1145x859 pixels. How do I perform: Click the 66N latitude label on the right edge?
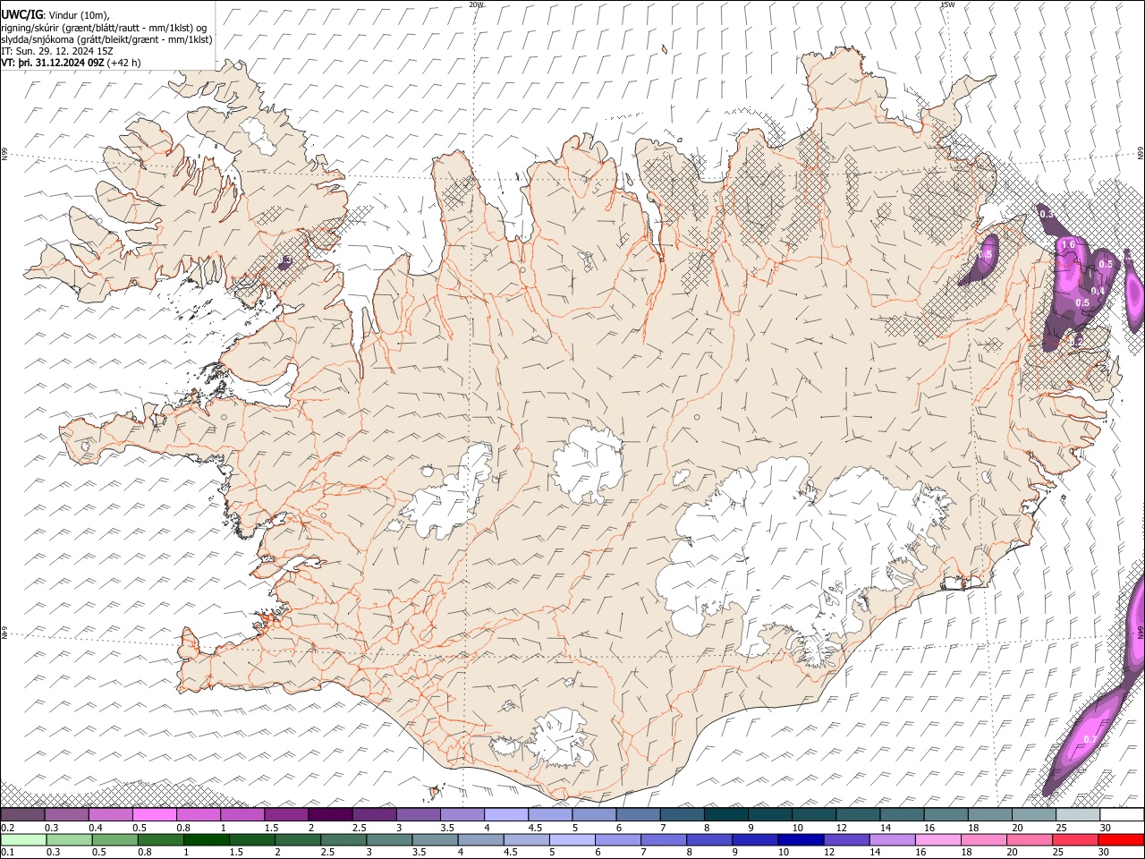pyautogui.click(x=1141, y=152)
